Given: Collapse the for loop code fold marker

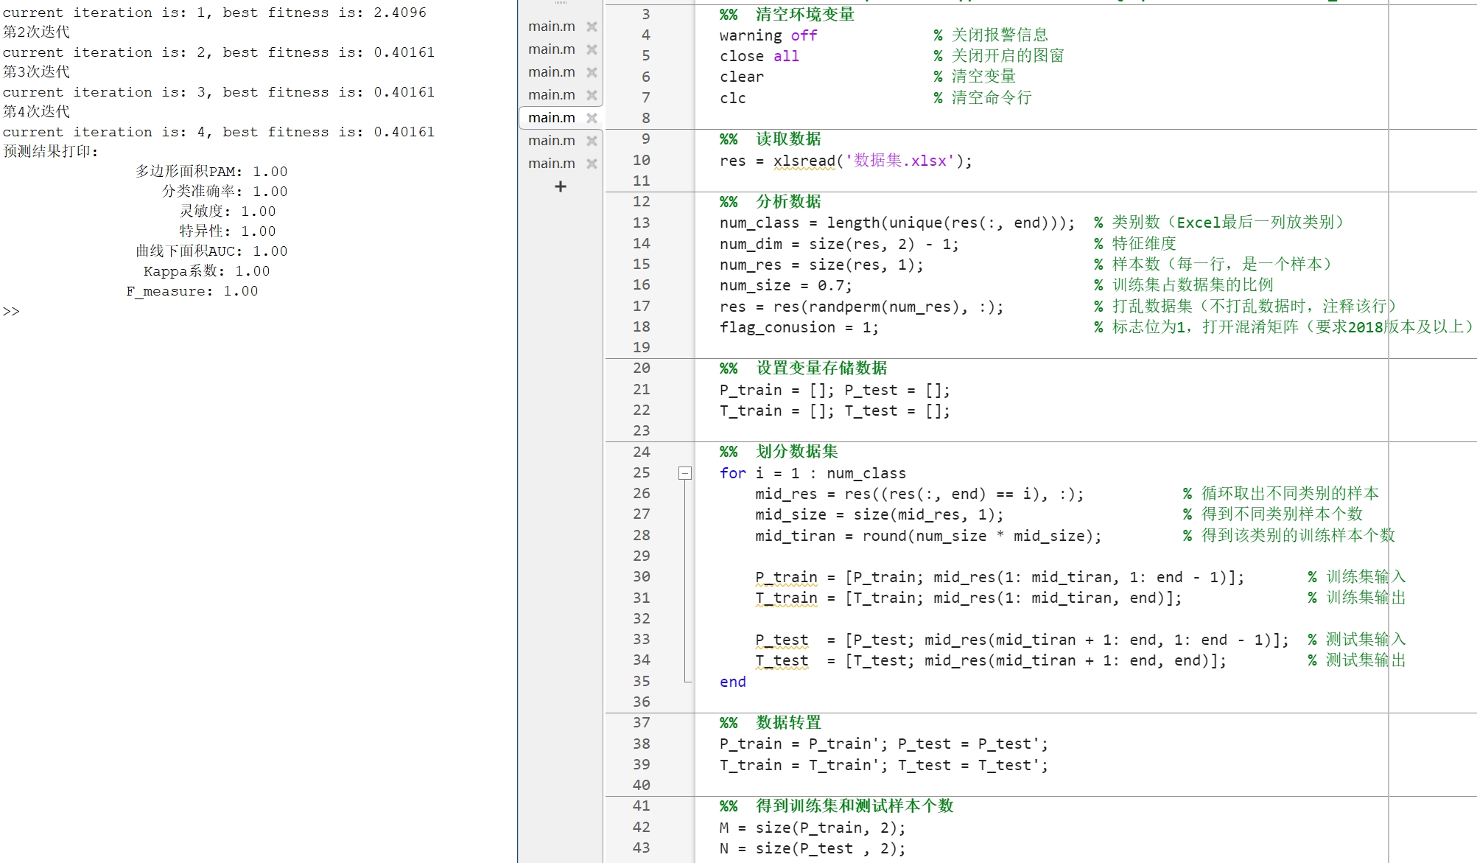Looking at the screenshot, I should [685, 473].
